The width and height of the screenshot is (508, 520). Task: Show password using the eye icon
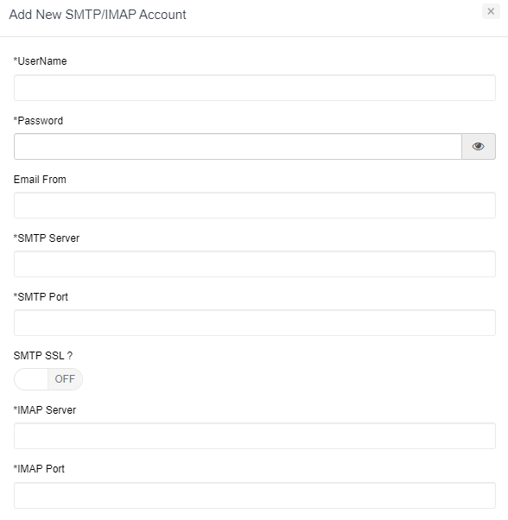[x=479, y=146]
